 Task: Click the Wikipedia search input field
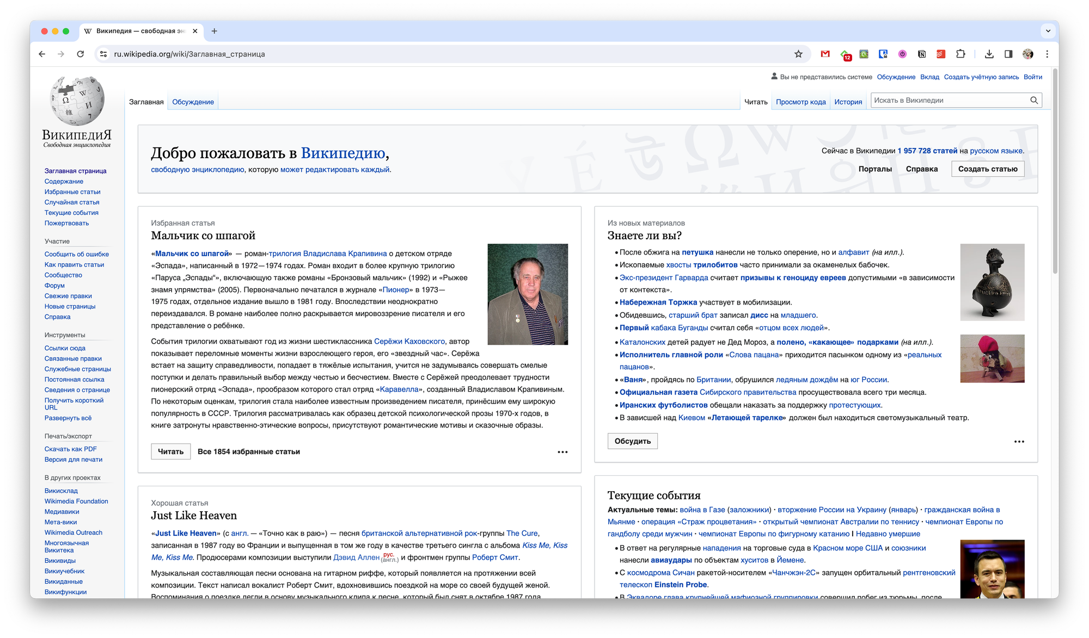pyautogui.click(x=947, y=100)
